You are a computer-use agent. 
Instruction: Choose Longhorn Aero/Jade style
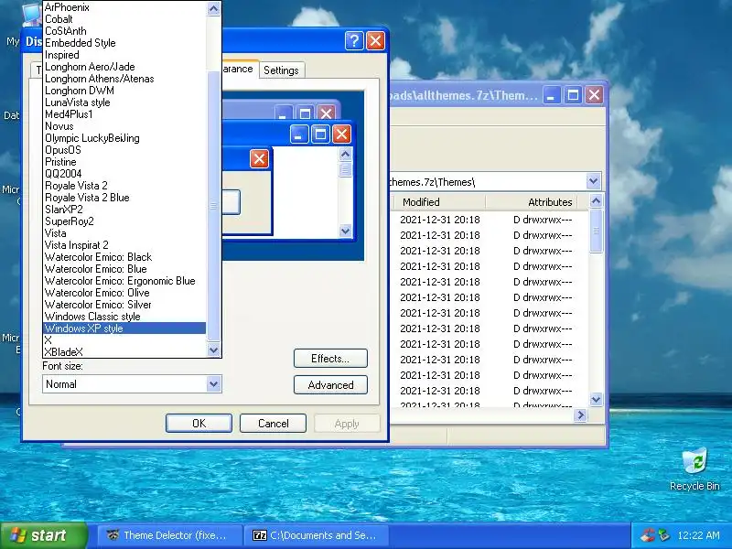[x=124, y=67]
